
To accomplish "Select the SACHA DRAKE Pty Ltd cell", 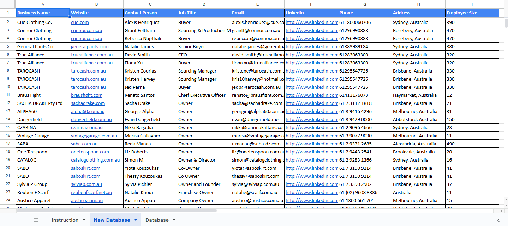I will [x=43, y=103].
